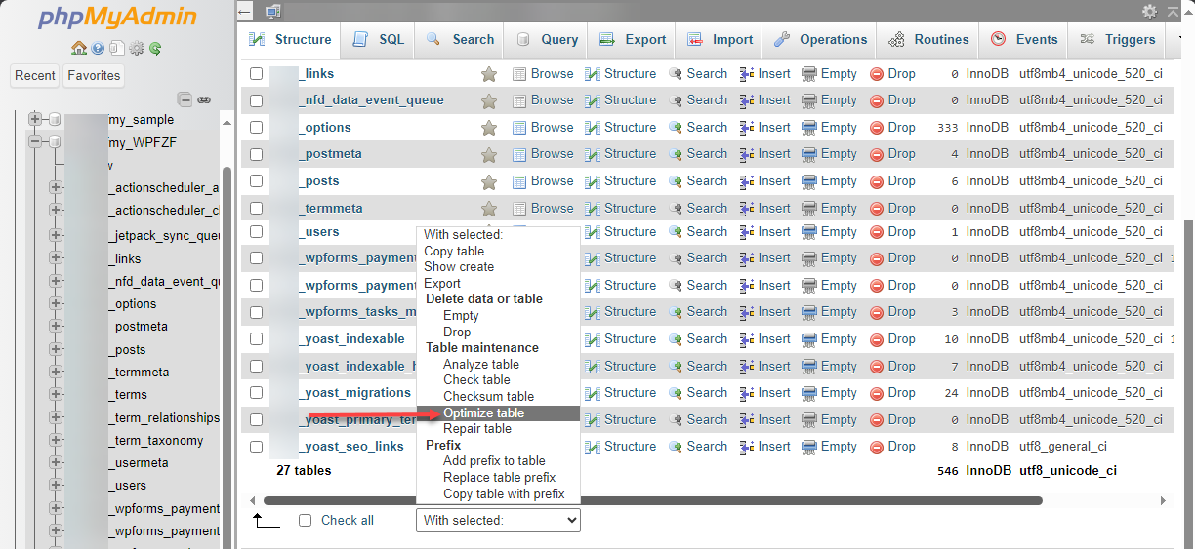Viewport: 1195px width, 549px height.
Task: Drop the _yoast_seo_links table via row action
Action: tap(892, 446)
